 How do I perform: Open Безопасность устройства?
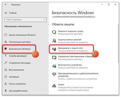click(71, 66)
